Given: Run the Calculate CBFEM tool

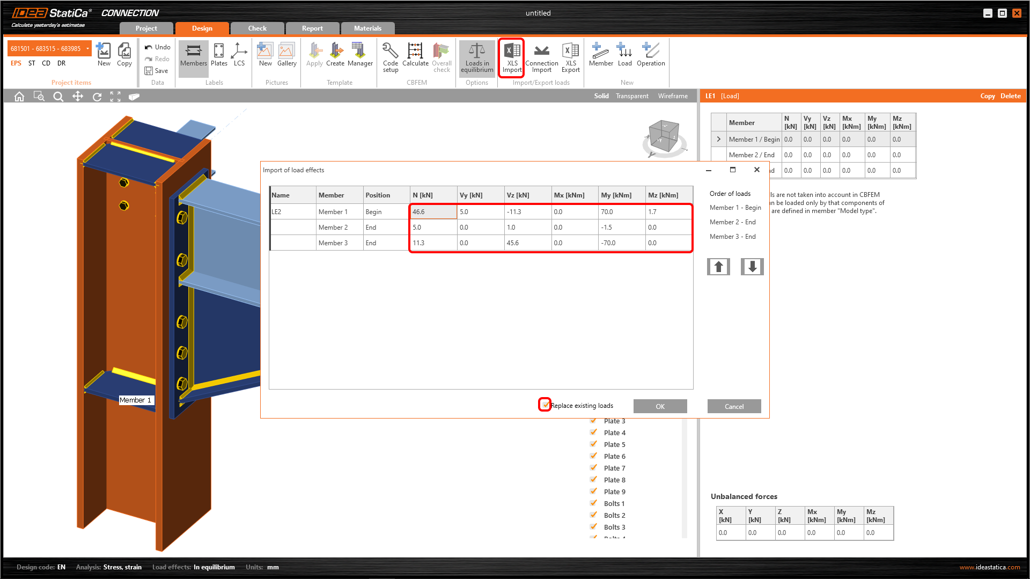Looking at the screenshot, I should coord(415,57).
